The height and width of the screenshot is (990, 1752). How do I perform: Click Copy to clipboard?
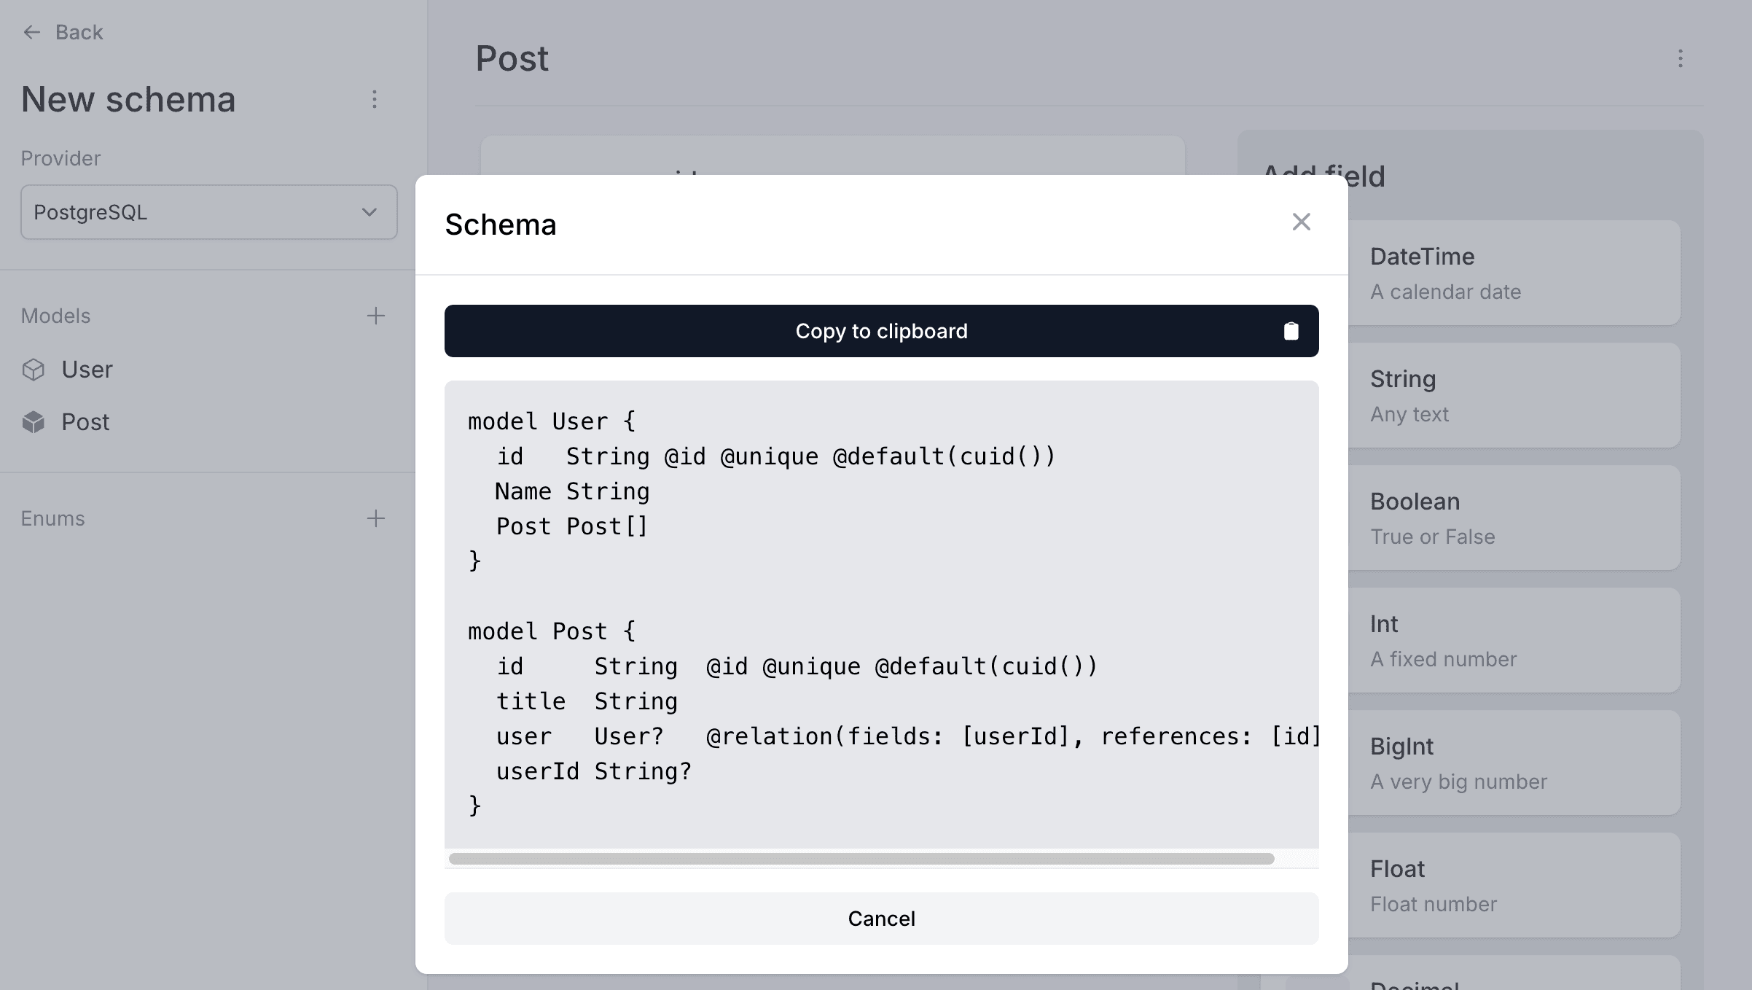click(x=881, y=331)
